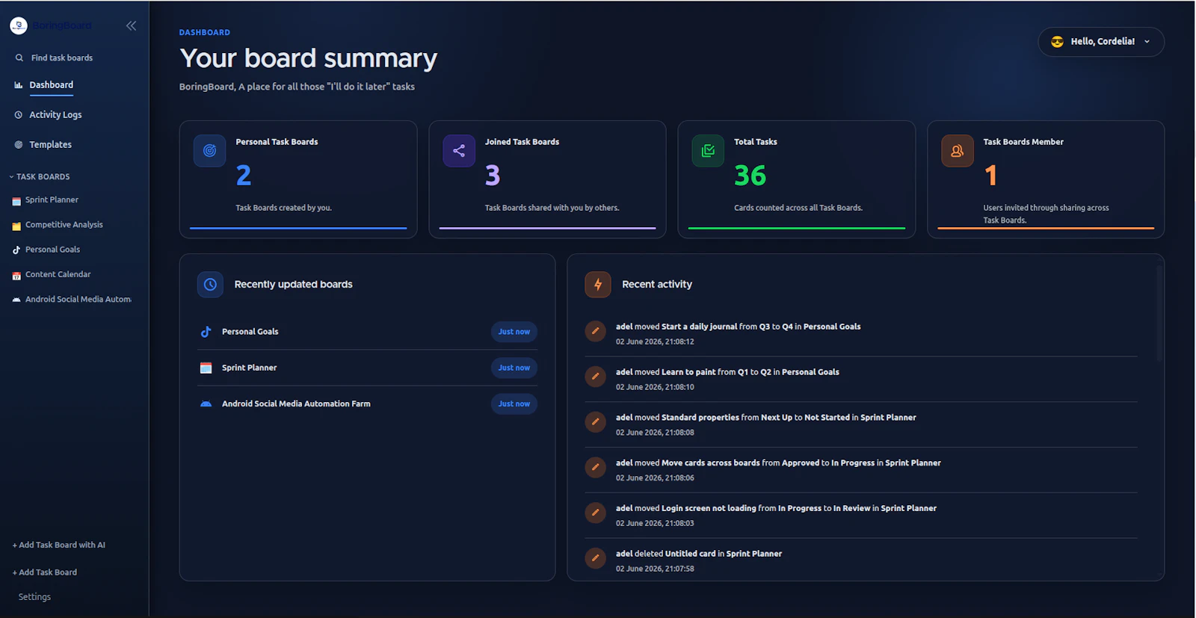
Task: Click the Android Social Media icon in sidebar
Action: tap(16, 300)
